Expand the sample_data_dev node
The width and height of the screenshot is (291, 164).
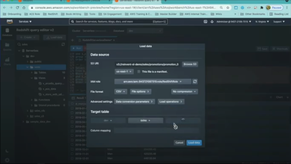pos(24,122)
